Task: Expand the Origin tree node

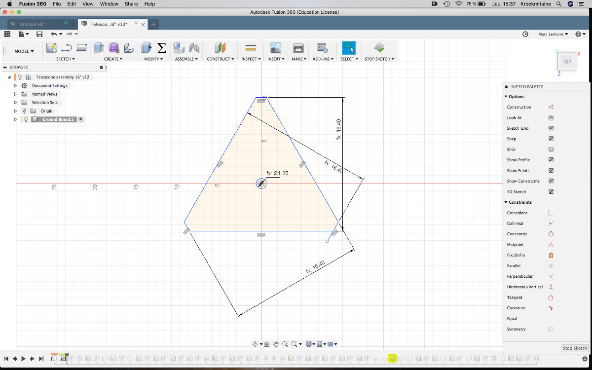Action: click(x=15, y=111)
